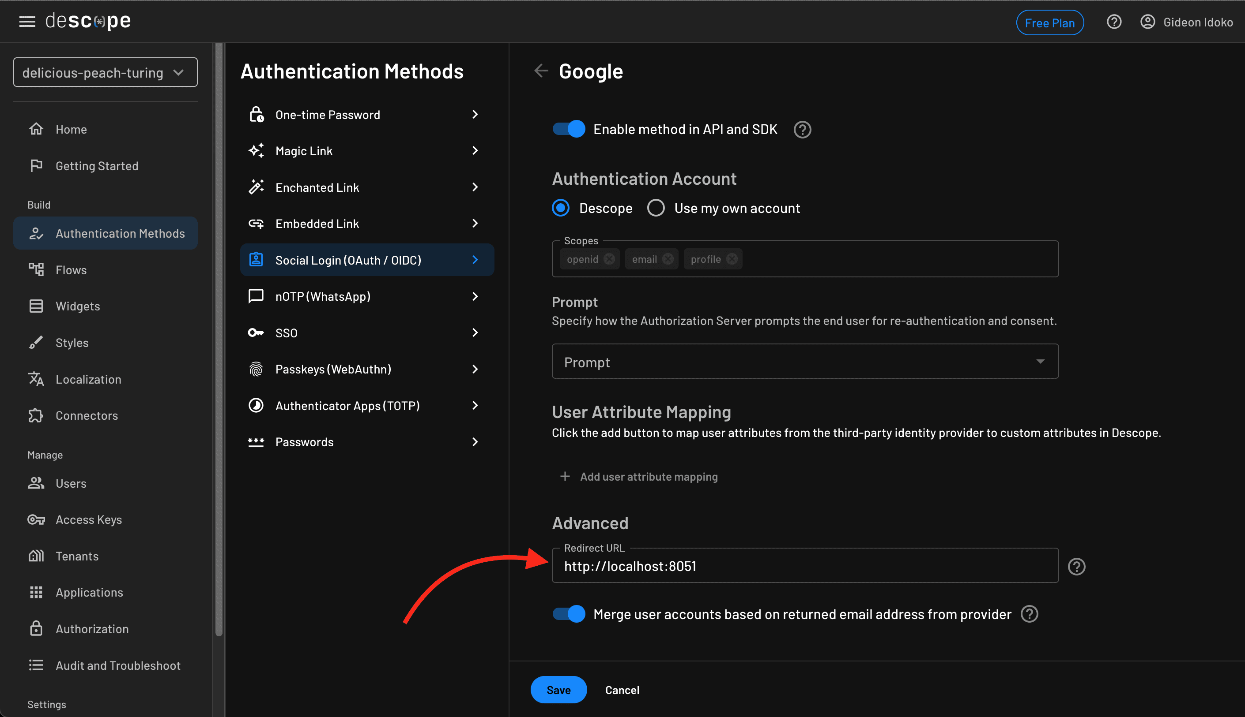Open Widgets in the sidebar

(106, 306)
